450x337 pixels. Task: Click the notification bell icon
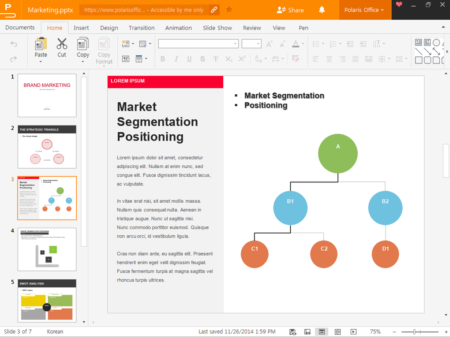point(322,10)
